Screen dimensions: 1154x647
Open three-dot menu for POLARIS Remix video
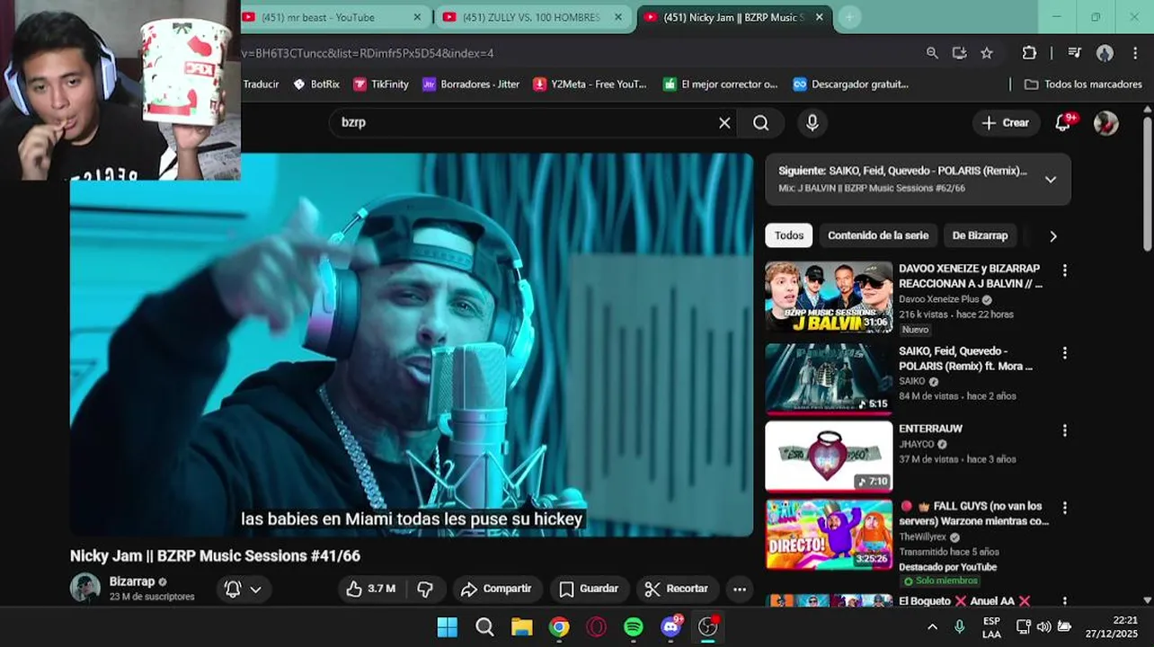click(x=1065, y=353)
